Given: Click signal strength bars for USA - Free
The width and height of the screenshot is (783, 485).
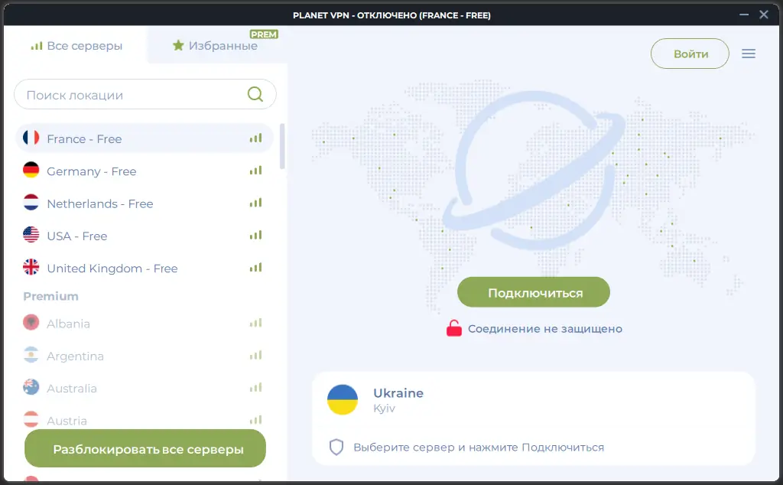Looking at the screenshot, I should 255,236.
